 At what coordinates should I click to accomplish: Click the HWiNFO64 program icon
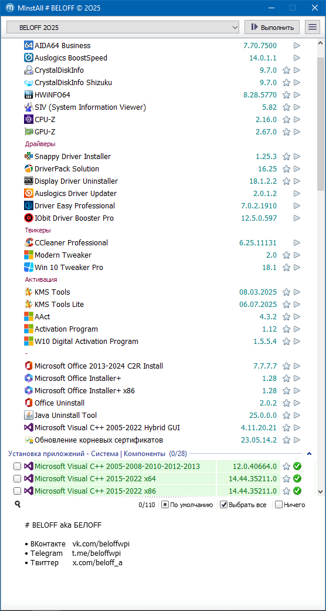click(x=28, y=94)
